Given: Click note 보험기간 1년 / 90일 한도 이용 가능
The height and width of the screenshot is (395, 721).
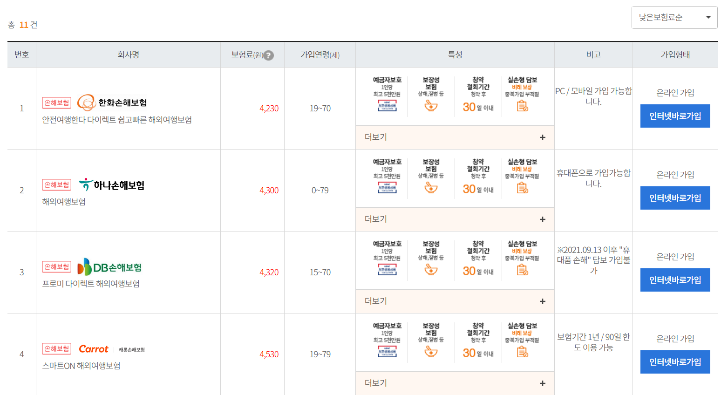Looking at the screenshot, I should (593, 342).
